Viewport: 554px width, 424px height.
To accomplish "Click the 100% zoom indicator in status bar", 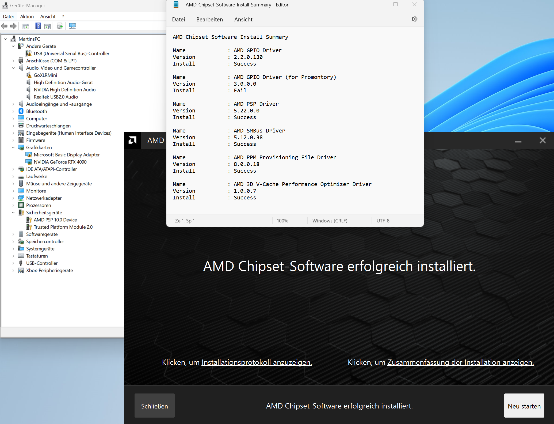I will (x=282, y=221).
